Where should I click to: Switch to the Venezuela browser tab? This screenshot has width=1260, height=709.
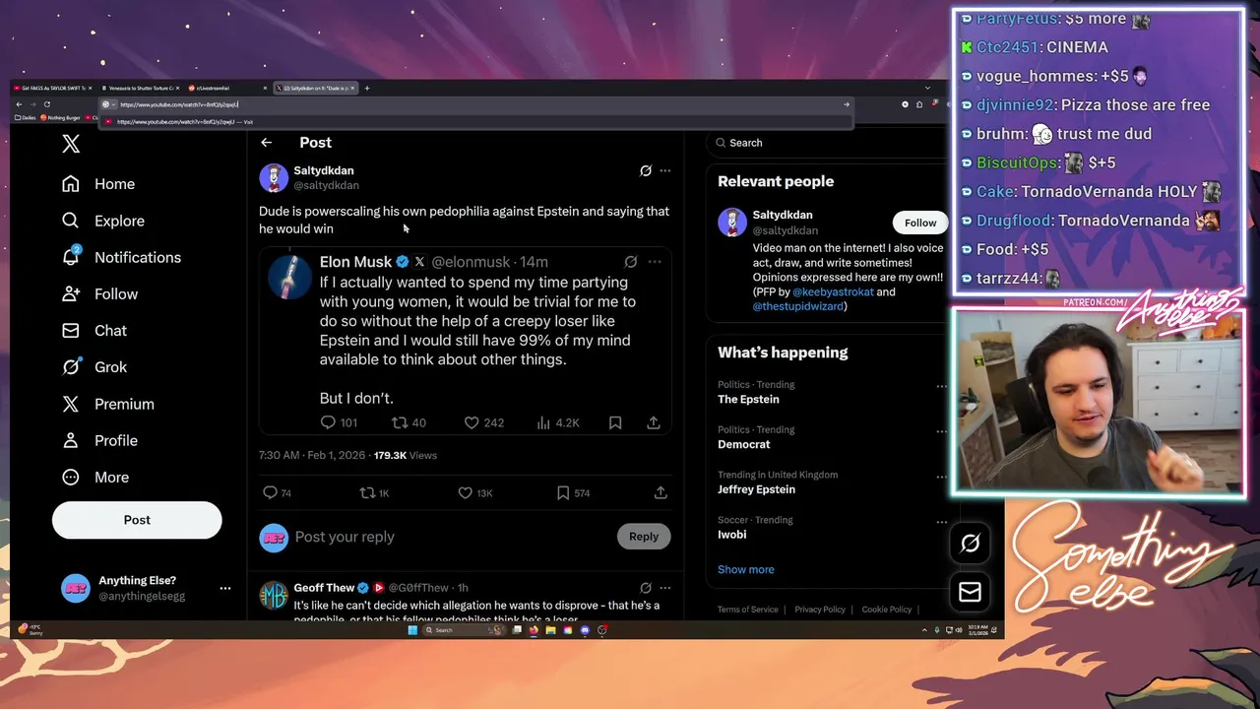click(x=142, y=89)
